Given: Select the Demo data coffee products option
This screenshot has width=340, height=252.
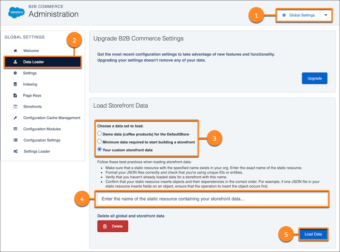Looking at the screenshot, I should (x=99, y=133).
